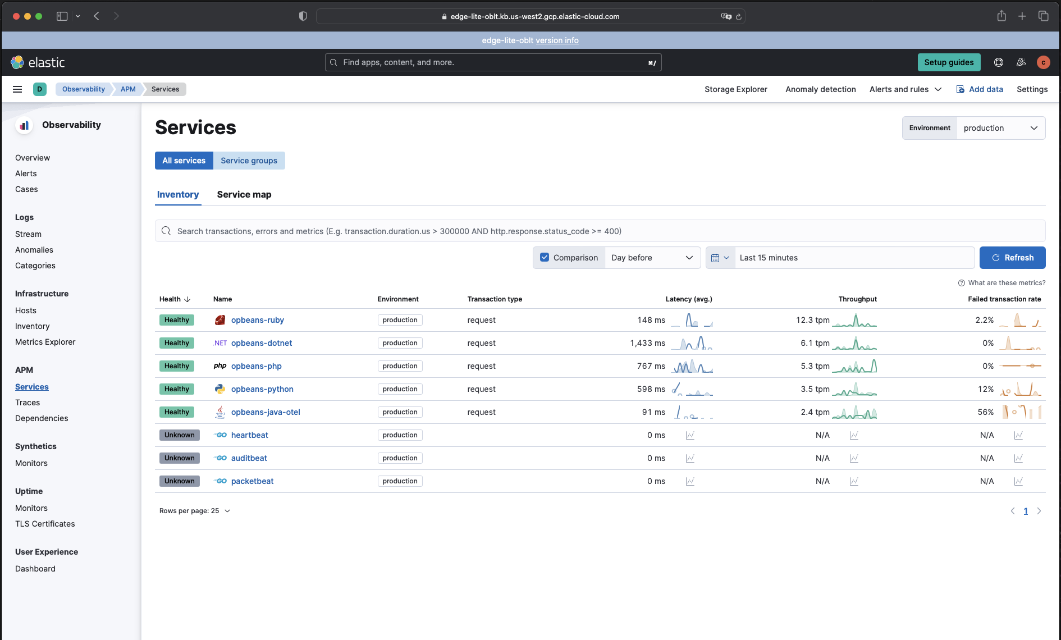Go back in browser history
This screenshot has height=640, width=1061.
tap(97, 16)
